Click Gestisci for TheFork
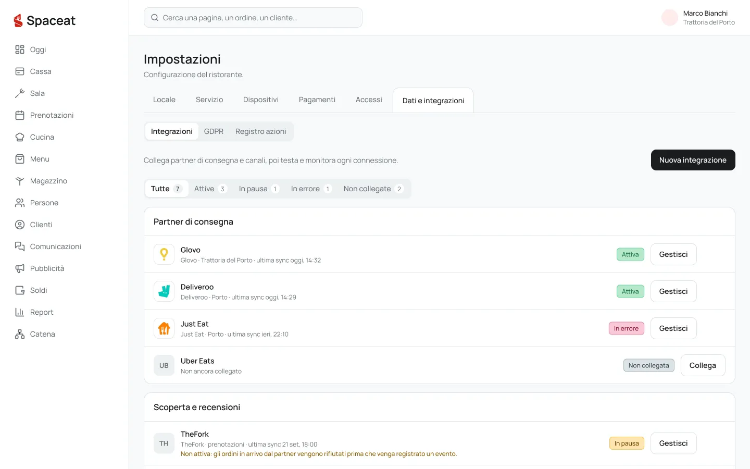Image resolution: width=750 pixels, height=469 pixels. click(673, 443)
